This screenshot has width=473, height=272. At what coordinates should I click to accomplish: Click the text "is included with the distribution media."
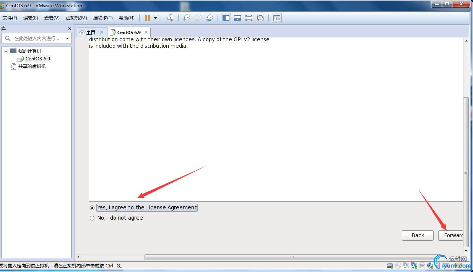[x=138, y=46]
